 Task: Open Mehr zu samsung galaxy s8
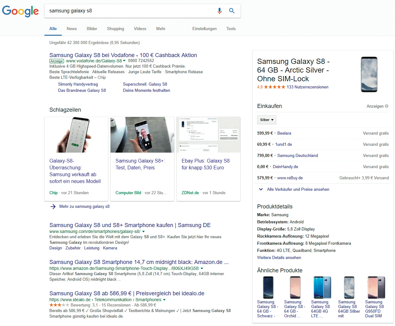click(x=84, y=206)
